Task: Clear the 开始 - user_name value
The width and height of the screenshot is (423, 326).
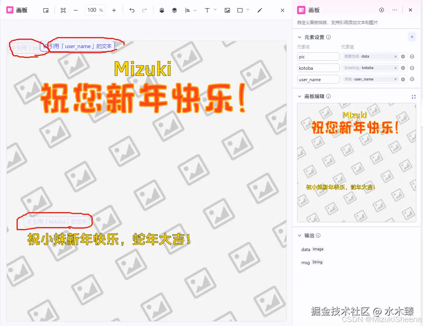Action: pyautogui.click(x=395, y=79)
